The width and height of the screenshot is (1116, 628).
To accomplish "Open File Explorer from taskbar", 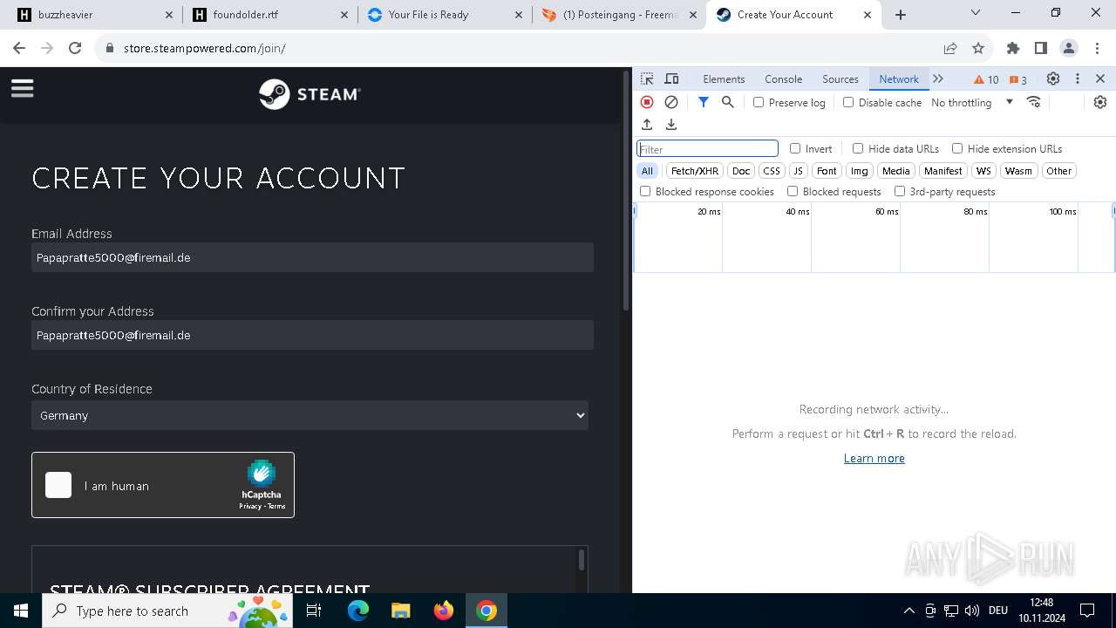I will 401,611.
